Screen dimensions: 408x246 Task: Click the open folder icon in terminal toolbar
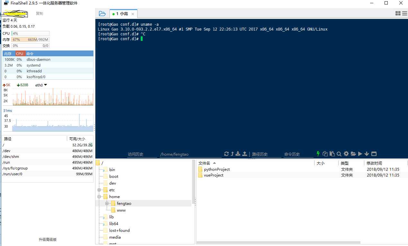click(x=353, y=154)
